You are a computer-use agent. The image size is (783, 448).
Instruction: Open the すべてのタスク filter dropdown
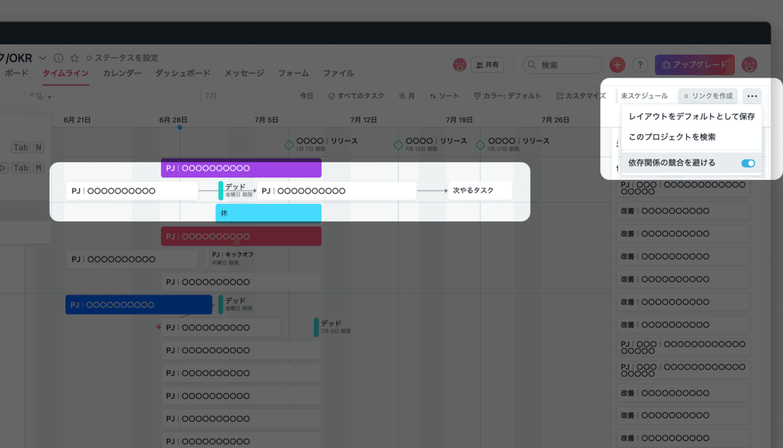[x=356, y=96]
